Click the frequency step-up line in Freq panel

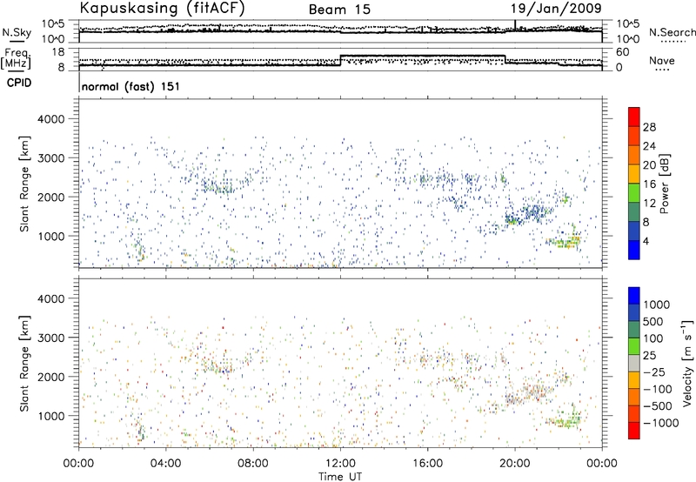click(340, 60)
